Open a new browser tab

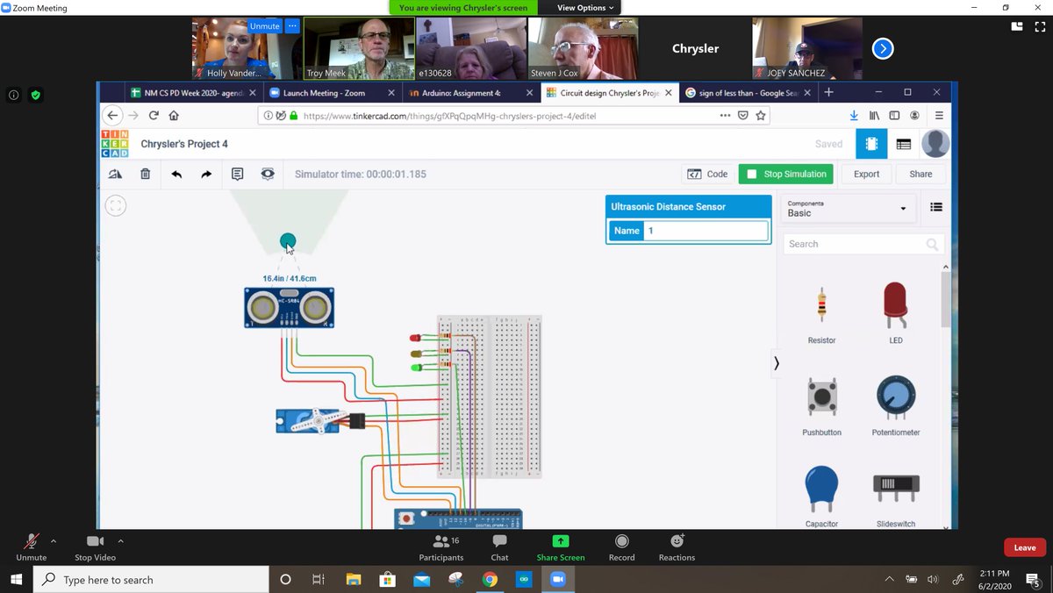coord(828,92)
